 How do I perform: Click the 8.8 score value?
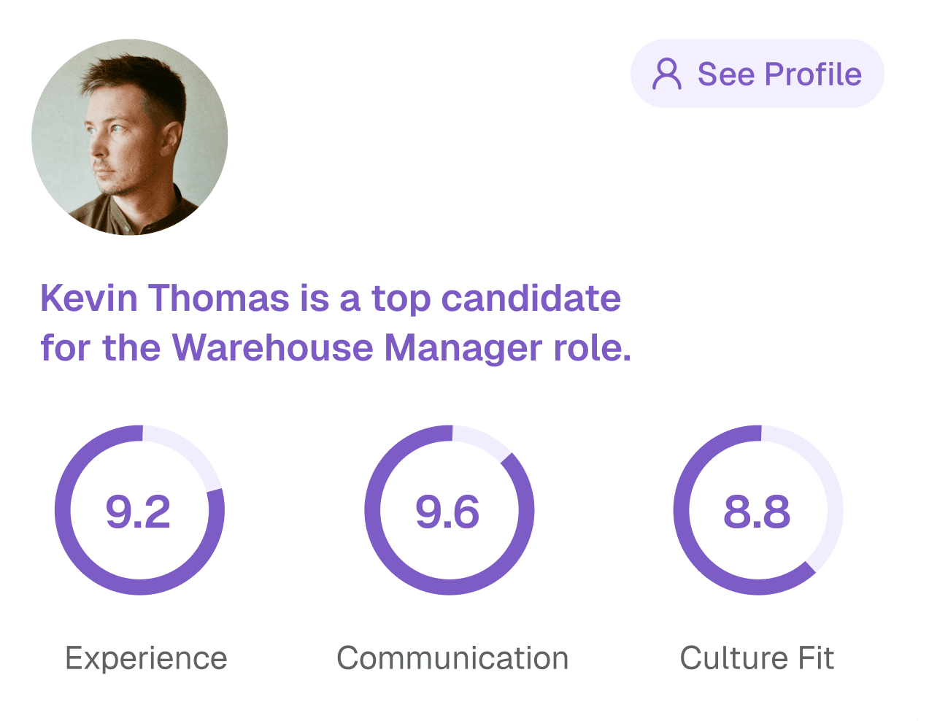[x=757, y=512]
